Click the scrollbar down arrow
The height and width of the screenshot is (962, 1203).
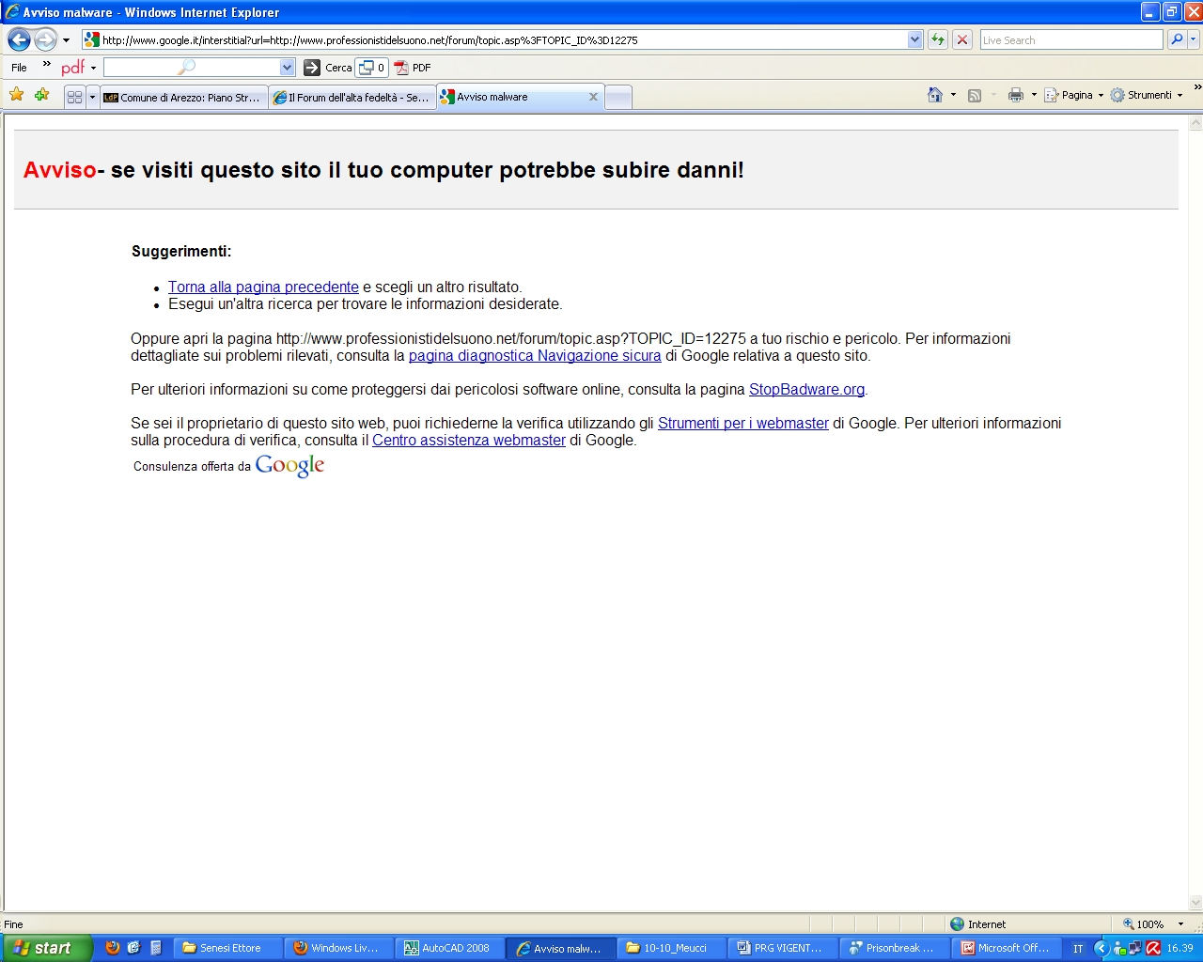(x=1195, y=903)
